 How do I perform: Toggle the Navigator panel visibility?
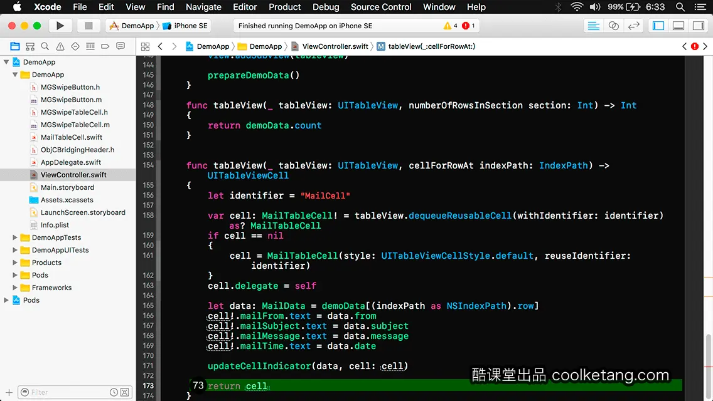click(x=658, y=26)
